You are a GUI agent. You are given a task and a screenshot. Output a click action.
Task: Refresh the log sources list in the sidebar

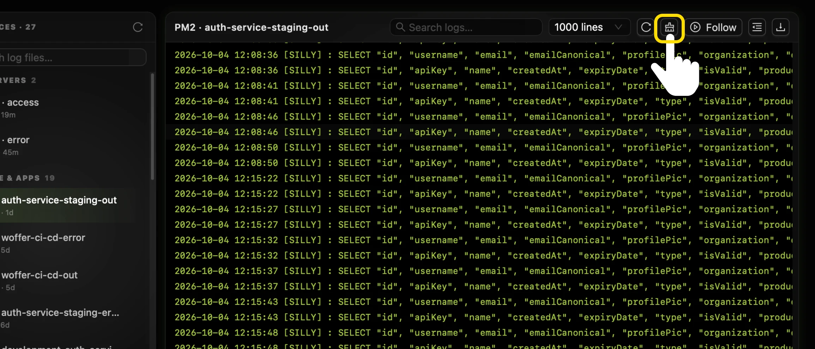pos(138,27)
